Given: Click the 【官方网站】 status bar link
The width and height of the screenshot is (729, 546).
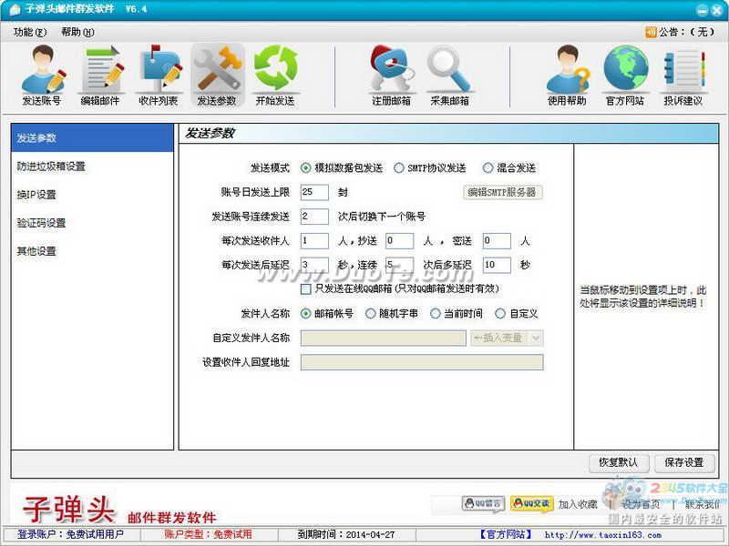Looking at the screenshot, I should 506,535.
